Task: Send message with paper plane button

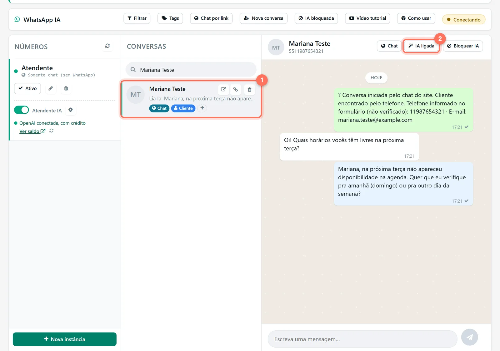Action: pos(469,337)
